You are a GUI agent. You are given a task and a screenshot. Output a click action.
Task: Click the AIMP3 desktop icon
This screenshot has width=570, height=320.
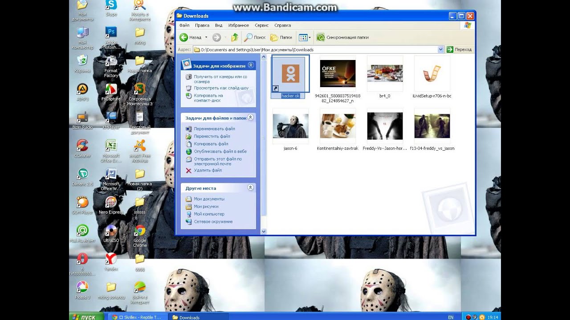pyautogui.click(x=82, y=92)
